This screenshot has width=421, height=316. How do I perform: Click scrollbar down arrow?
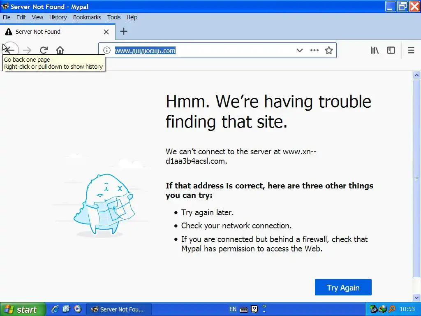click(417, 298)
